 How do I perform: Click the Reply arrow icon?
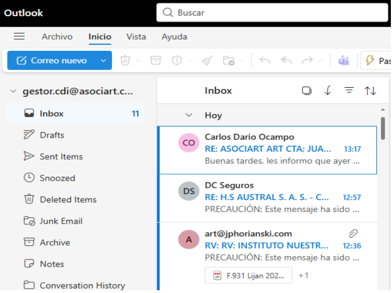(x=265, y=60)
